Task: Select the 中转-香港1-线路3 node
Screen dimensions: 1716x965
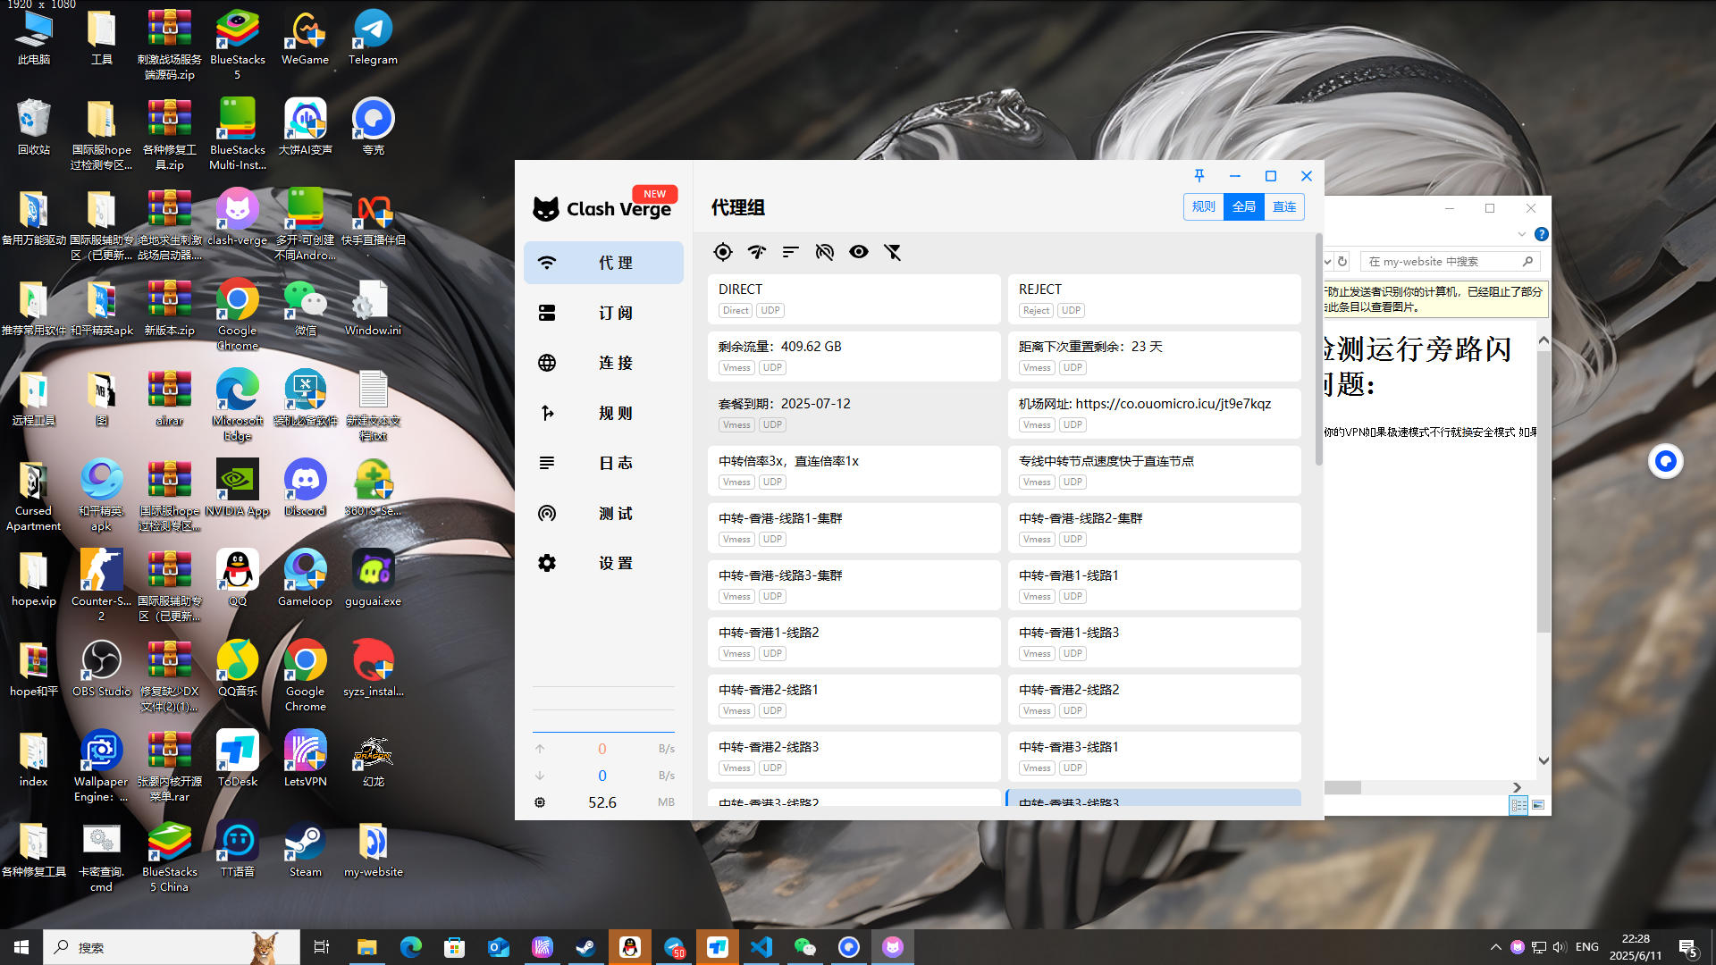Action: point(1154,642)
